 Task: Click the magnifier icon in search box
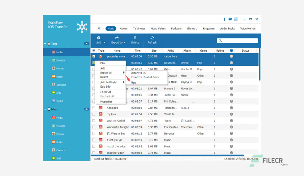(x=220, y=41)
